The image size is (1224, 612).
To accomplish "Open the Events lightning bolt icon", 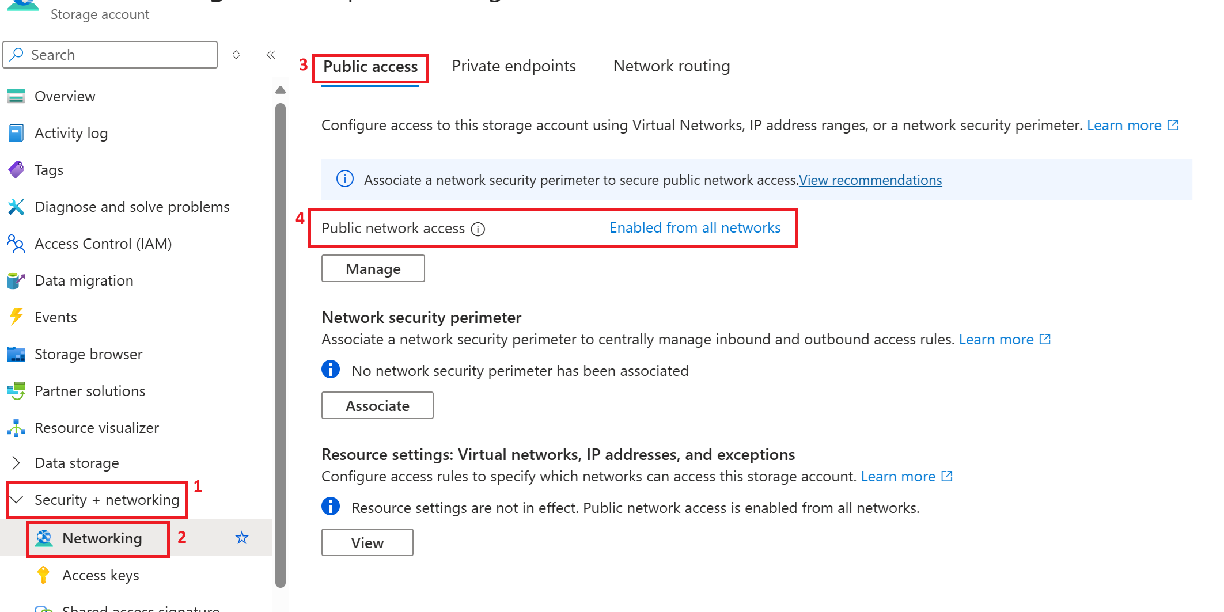I will (x=16, y=317).
